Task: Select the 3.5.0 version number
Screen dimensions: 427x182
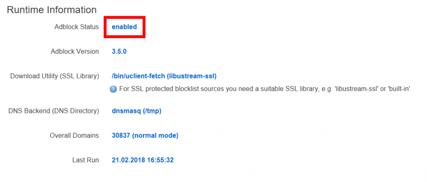Action: [119, 52]
